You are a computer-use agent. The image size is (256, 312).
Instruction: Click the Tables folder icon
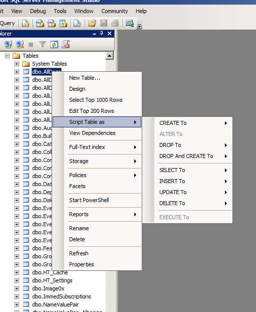click(17, 56)
